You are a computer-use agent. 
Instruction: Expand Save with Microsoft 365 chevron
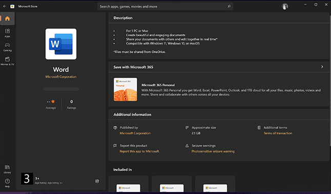point(322,67)
